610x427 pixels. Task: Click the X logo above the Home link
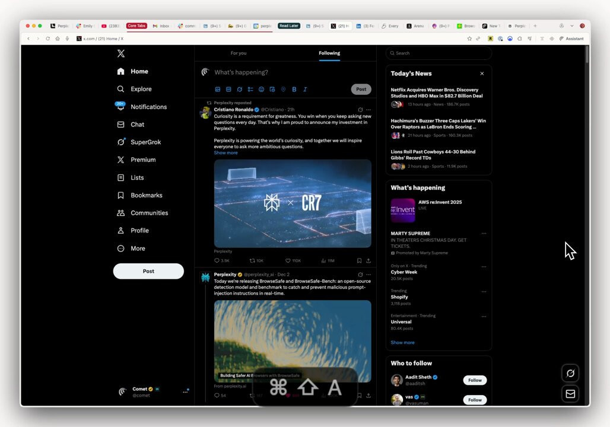(x=121, y=53)
